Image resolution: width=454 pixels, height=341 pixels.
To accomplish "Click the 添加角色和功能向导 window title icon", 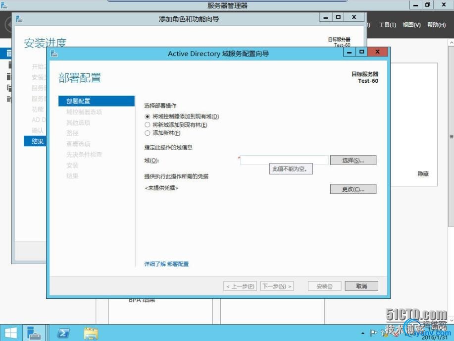I will (19, 19).
